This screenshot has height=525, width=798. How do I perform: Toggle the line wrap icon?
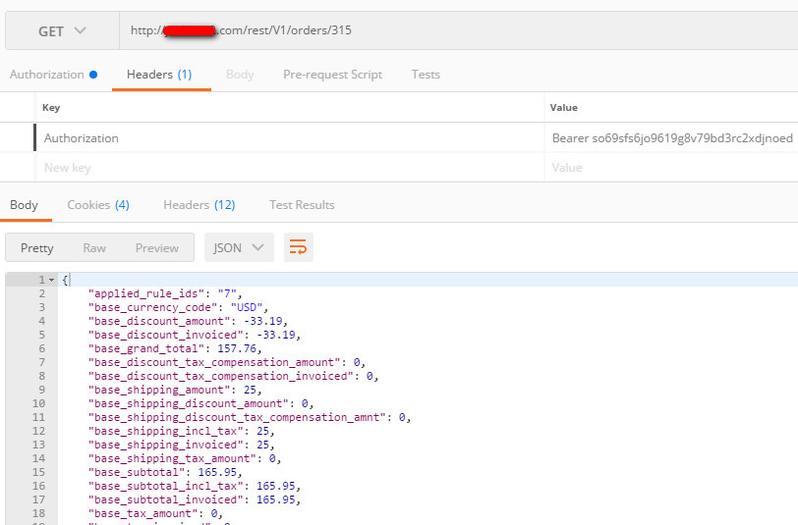pyautogui.click(x=299, y=248)
